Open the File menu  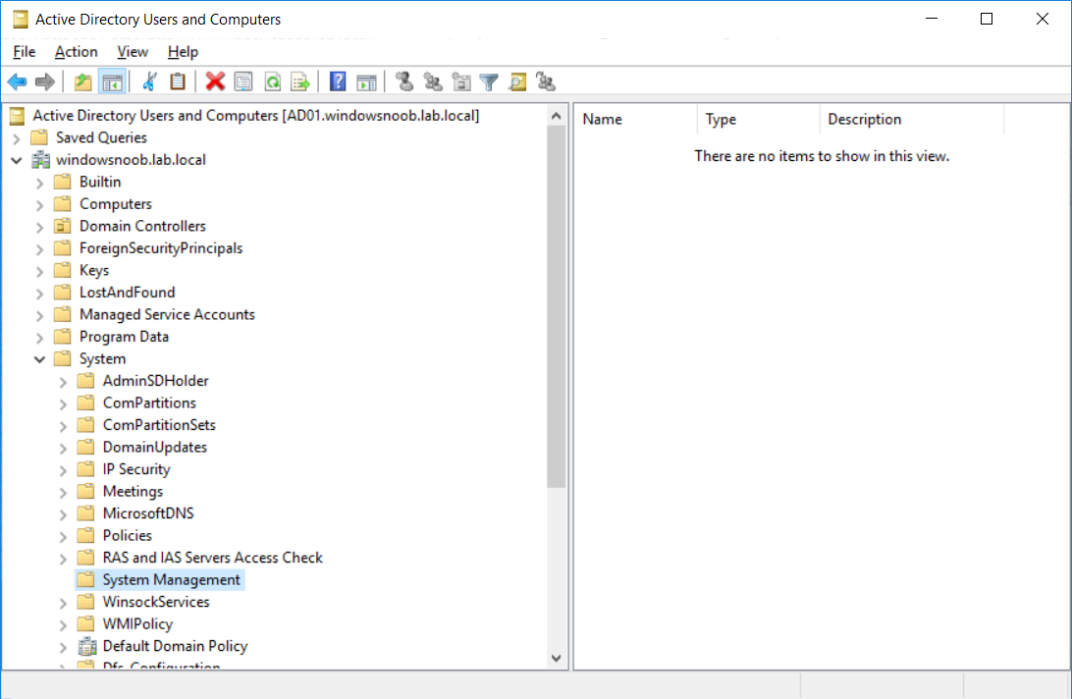[24, 52]
